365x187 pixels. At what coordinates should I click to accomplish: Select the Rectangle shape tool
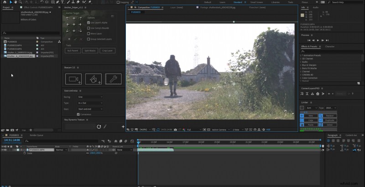point(52,2)
